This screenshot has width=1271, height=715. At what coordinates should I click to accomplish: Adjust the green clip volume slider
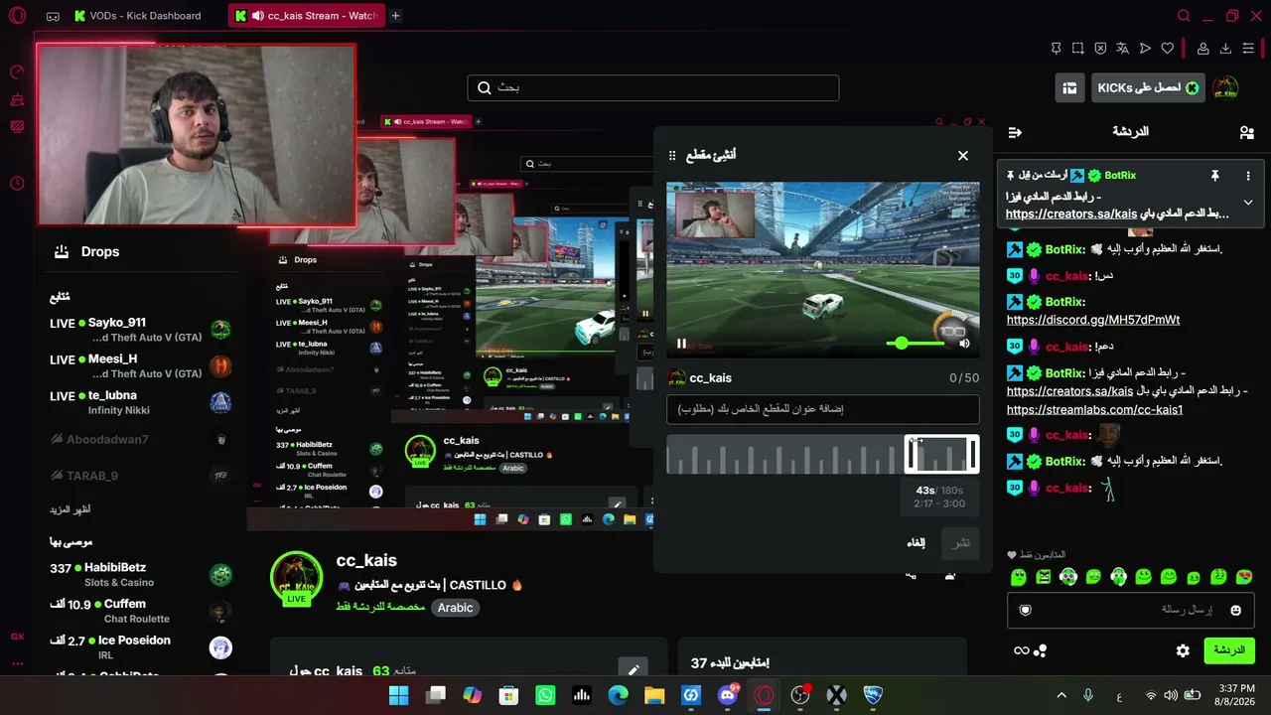pyautogui.click(x=916, y=344)
